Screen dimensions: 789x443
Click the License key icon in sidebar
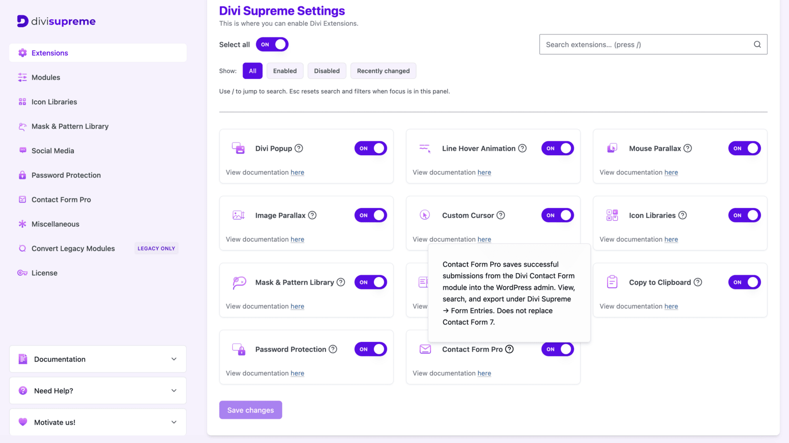tap(22, 273)
